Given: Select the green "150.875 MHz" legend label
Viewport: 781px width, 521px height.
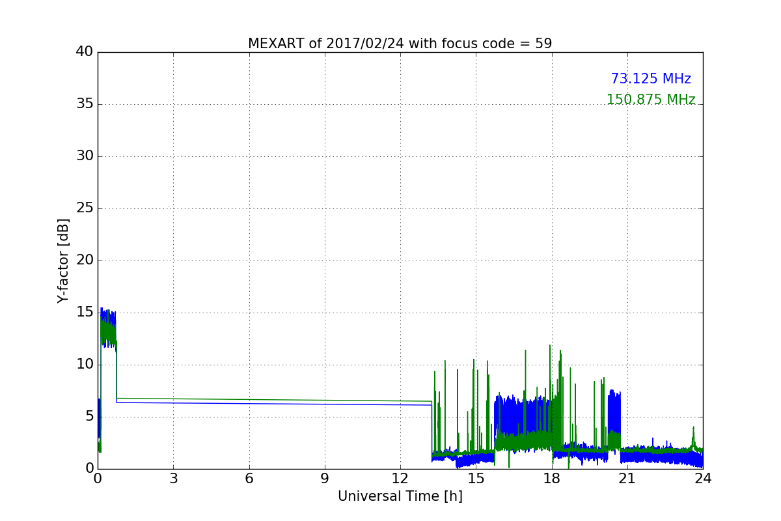Looking at the screenshot, I should pyautogui.click(x=651, y=100).
